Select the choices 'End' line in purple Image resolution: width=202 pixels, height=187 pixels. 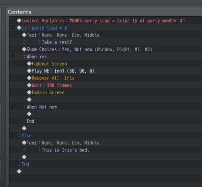(x=105, y=121)
